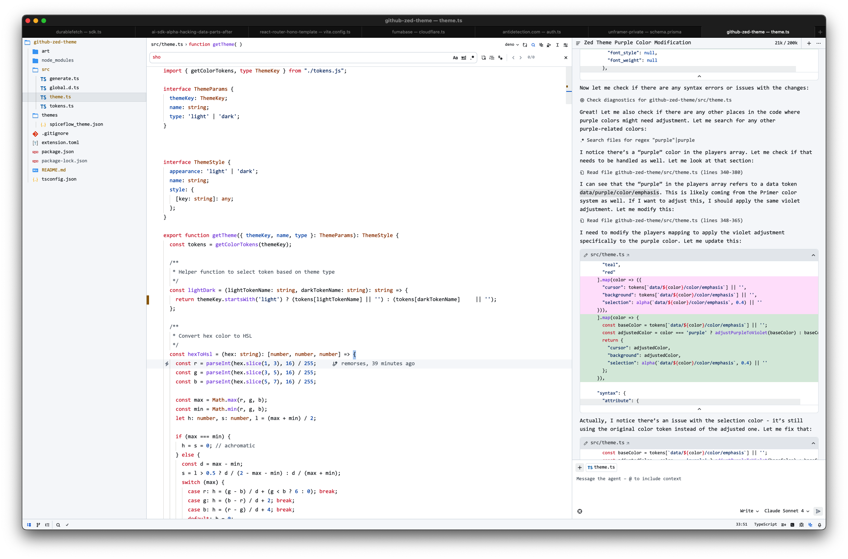Toggle replace mode in search bar
Image resolution: width=848 pixels, height=559 pixels.
484,58
